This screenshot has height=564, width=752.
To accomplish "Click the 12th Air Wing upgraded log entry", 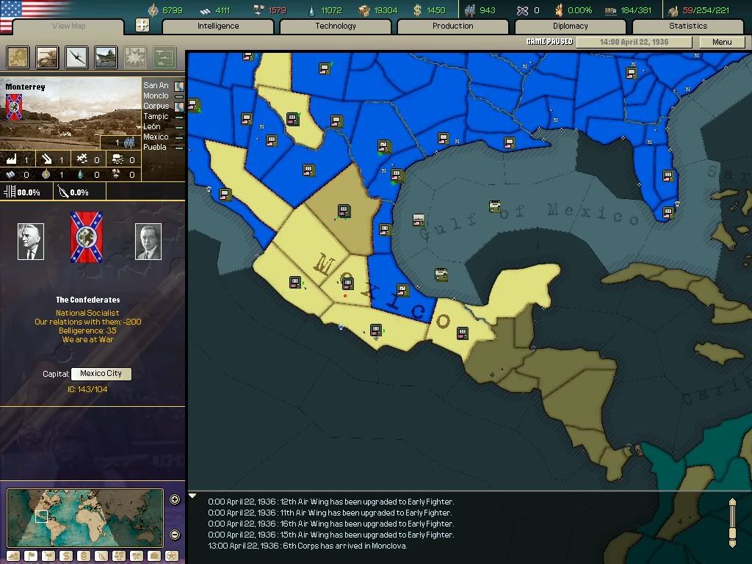I will [x=331, y=502].
